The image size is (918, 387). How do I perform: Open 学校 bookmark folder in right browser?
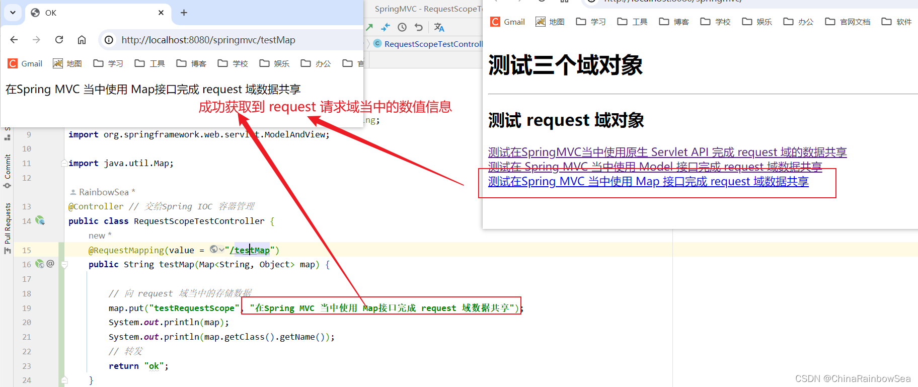tap(716, 22)
